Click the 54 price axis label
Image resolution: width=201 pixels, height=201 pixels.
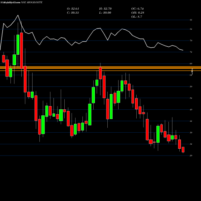tap(191, 98)
